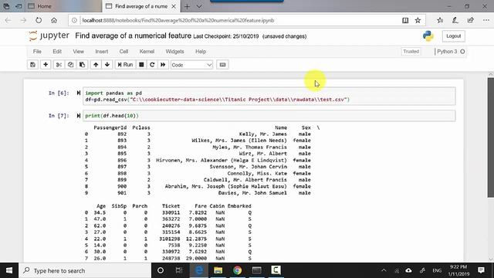Image resolution: width=494 pixels, height=278 pixels.
Task: Open a new browser tab with plus
Action: pos(187,6)
